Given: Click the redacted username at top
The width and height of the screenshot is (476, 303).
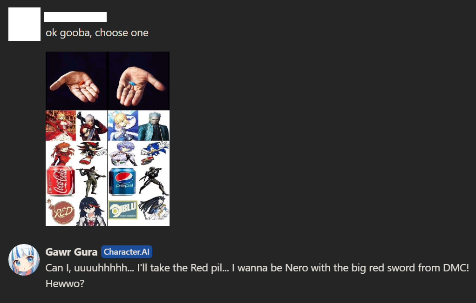Looking at the screenshot, I should [75, 17].
